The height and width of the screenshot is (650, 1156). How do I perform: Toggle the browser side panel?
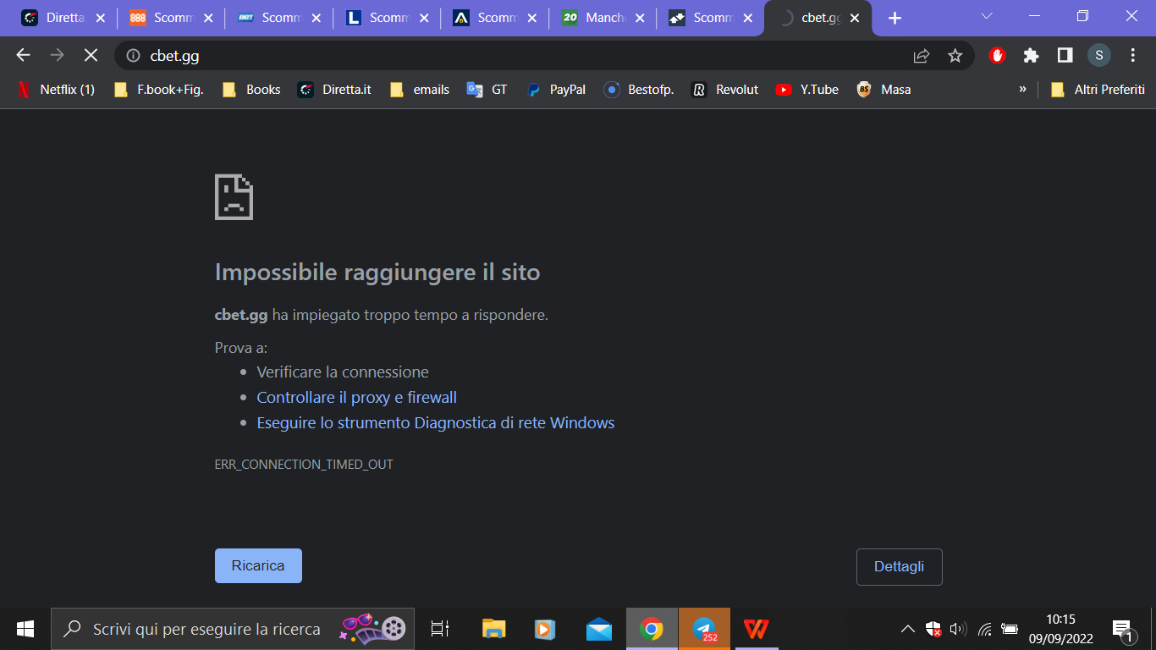(x=1065, y=55)
